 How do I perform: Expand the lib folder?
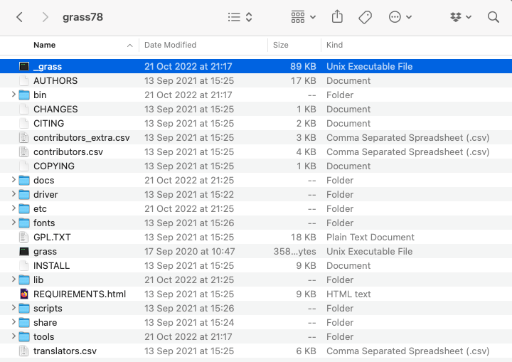pos(14,280)
